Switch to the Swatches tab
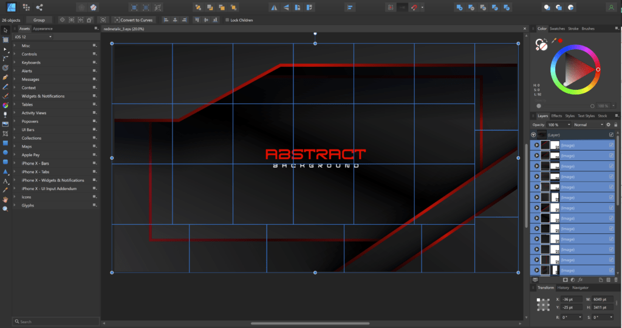Image resolution: width=622 pixels, height=328 pixels. (x=557, y=29)
